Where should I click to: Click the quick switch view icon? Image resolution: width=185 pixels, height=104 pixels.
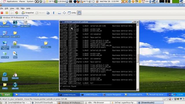click(59, 13)
